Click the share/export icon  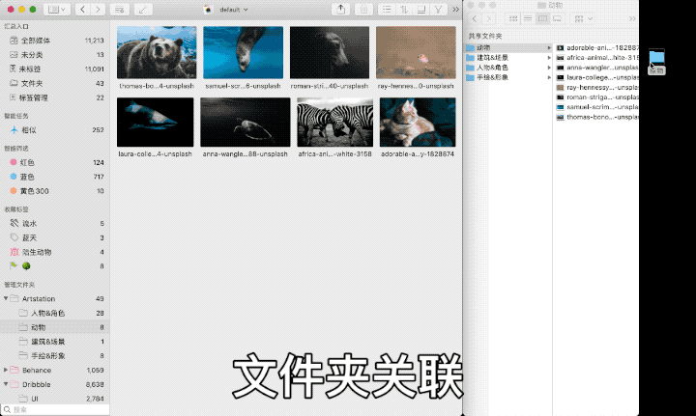[x=341, y=10]
